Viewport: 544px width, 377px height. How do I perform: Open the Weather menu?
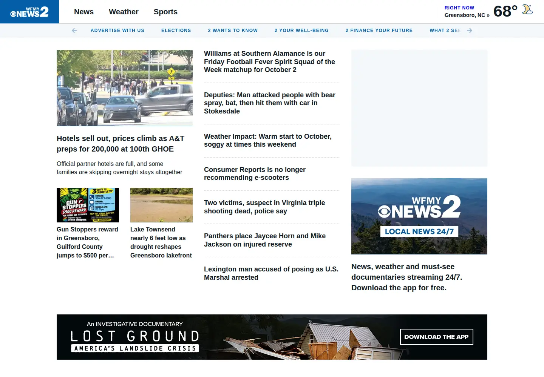tap(124, 12)
